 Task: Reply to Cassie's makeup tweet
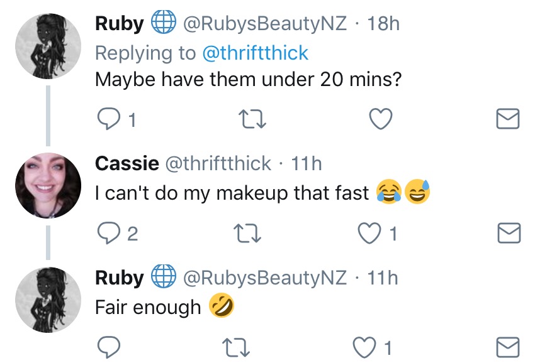pyautogui.click(x=110, y=234)
